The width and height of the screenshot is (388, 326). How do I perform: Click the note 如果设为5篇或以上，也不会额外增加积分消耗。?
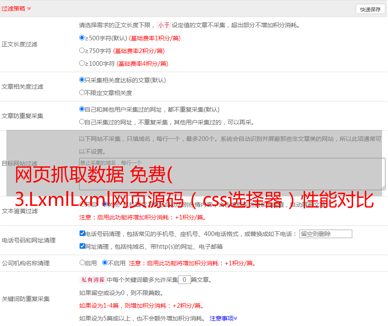point(142,318)
